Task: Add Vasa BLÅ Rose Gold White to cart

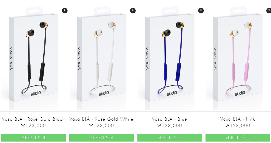Action: (101, 138)
